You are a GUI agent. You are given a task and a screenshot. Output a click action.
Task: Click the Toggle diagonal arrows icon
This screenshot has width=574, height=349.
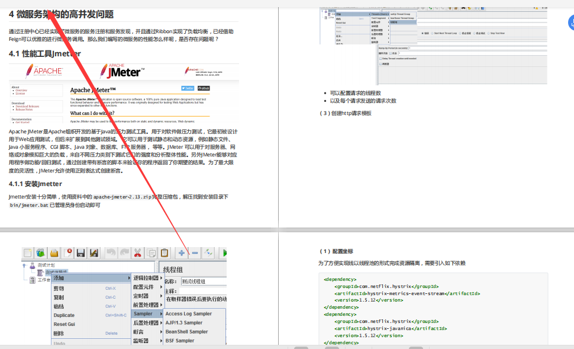(x=208, y=252)
